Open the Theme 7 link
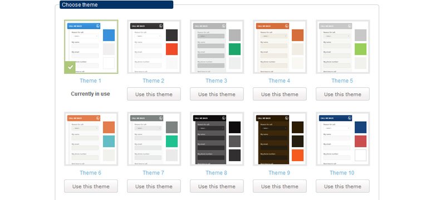431x200 pixels. pos(153,173)
